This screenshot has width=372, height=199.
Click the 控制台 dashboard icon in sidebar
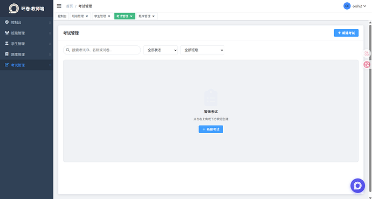point(6,22)
